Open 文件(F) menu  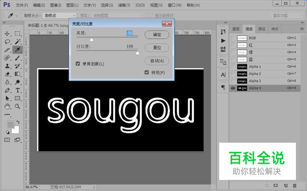[22, 5]
